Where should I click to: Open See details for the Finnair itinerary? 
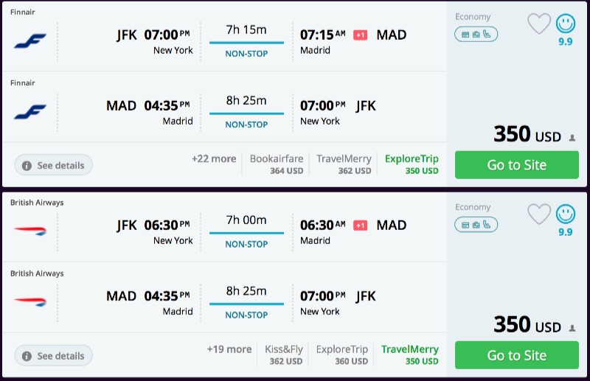pos(53,165)
